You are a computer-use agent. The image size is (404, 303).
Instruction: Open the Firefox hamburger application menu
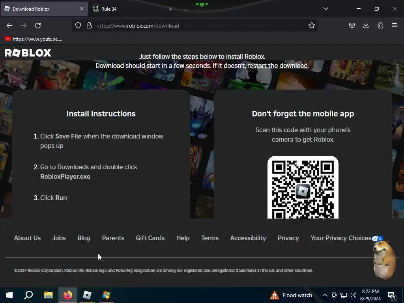395,26
